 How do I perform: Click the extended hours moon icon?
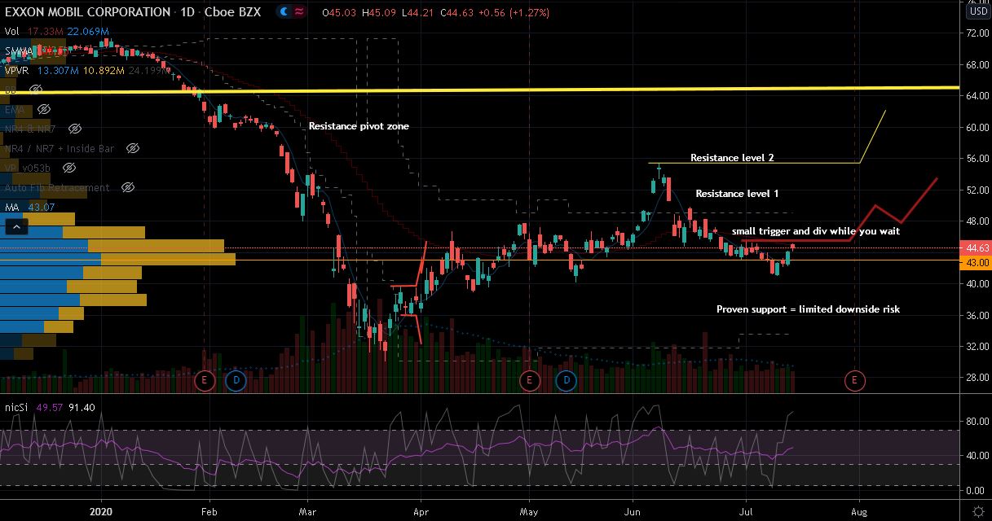click(284, 12)
